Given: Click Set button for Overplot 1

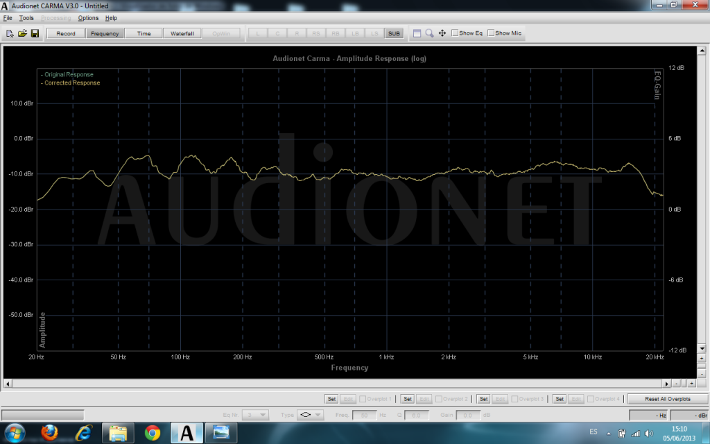Looking at the screenshot, I should point(331,399).
